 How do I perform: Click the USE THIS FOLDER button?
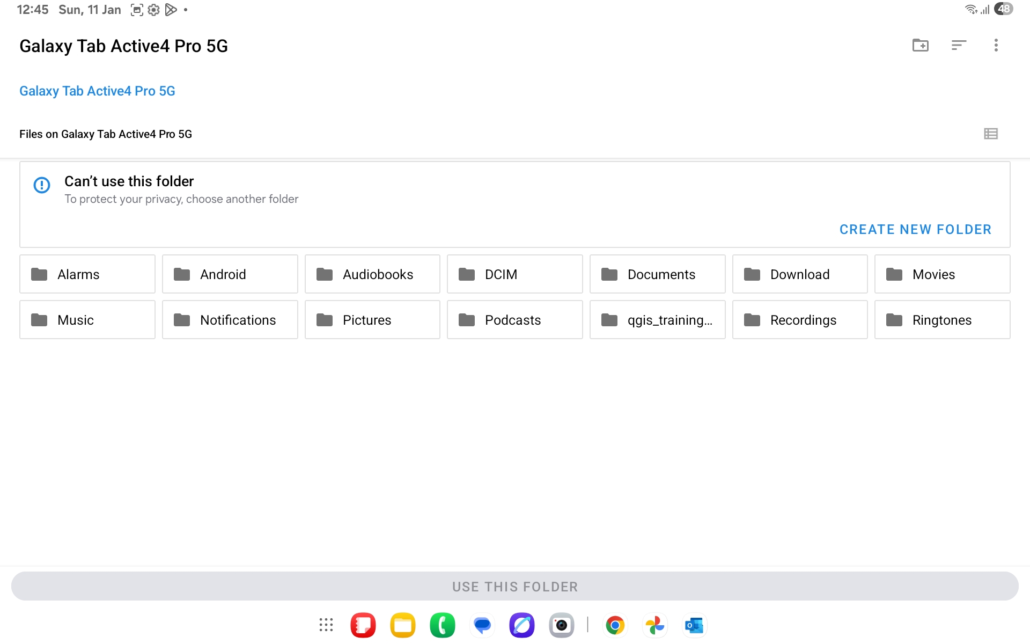[x=515, y=587]
